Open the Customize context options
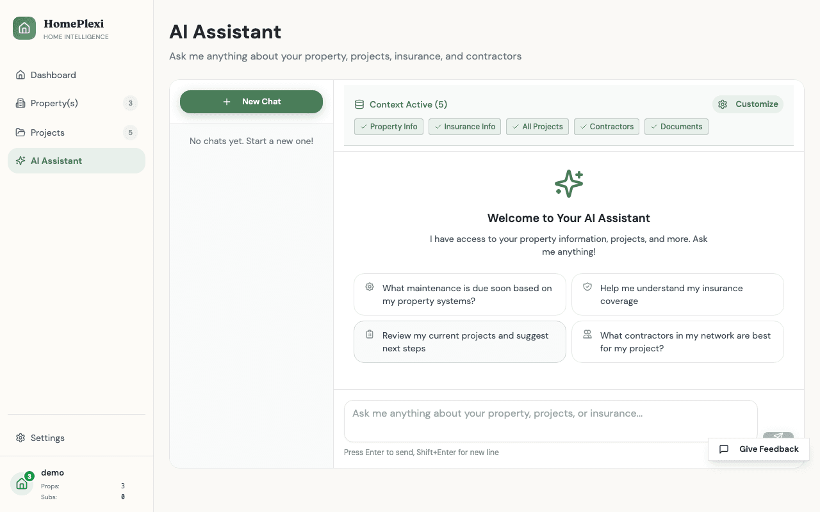 click(748, 104)
